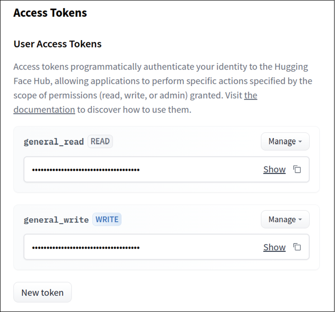Screen dimensions: 335x312
Task: Click the "to discover how to use them" text
Action: pyautogui.click(x=134, y=109)
